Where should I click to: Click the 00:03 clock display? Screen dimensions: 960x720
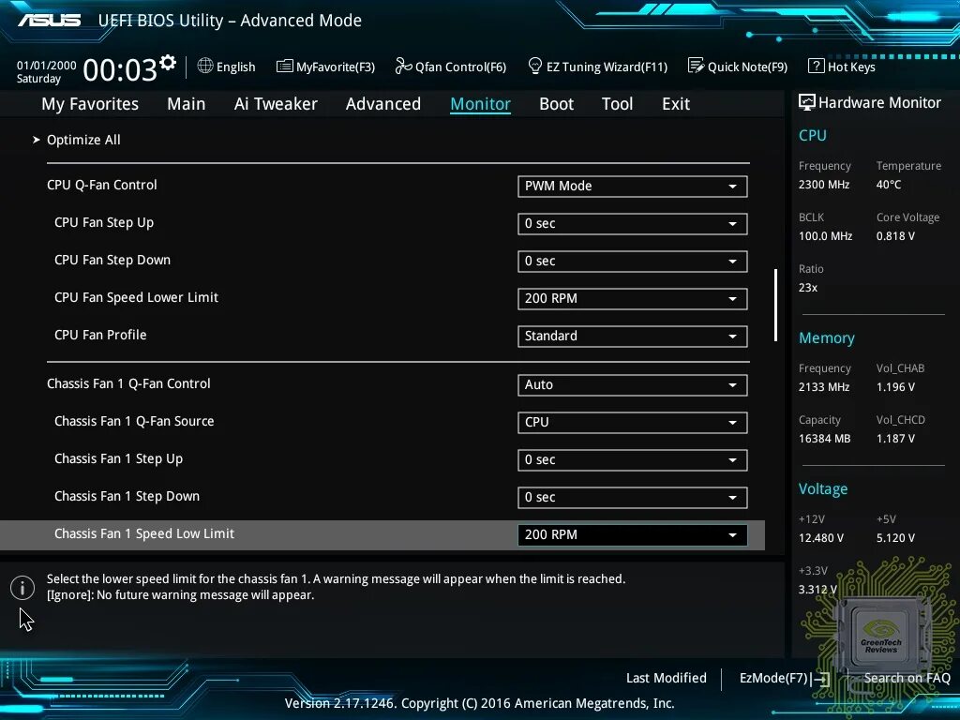[120, 69]
